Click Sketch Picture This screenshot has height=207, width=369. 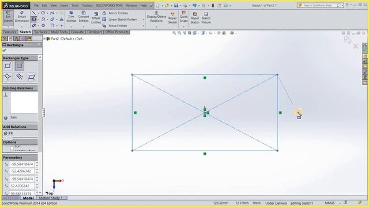206,18
